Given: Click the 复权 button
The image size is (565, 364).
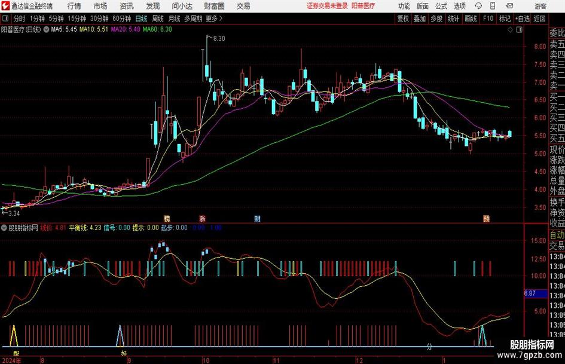Looking at the screenshot, I should pos(403,19).
